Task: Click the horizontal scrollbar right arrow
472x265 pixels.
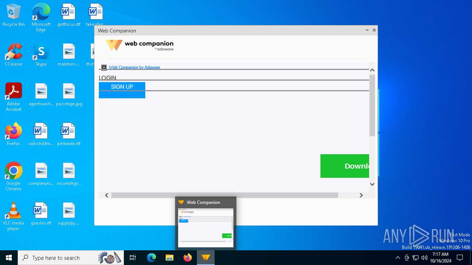Action: point(361,195)
